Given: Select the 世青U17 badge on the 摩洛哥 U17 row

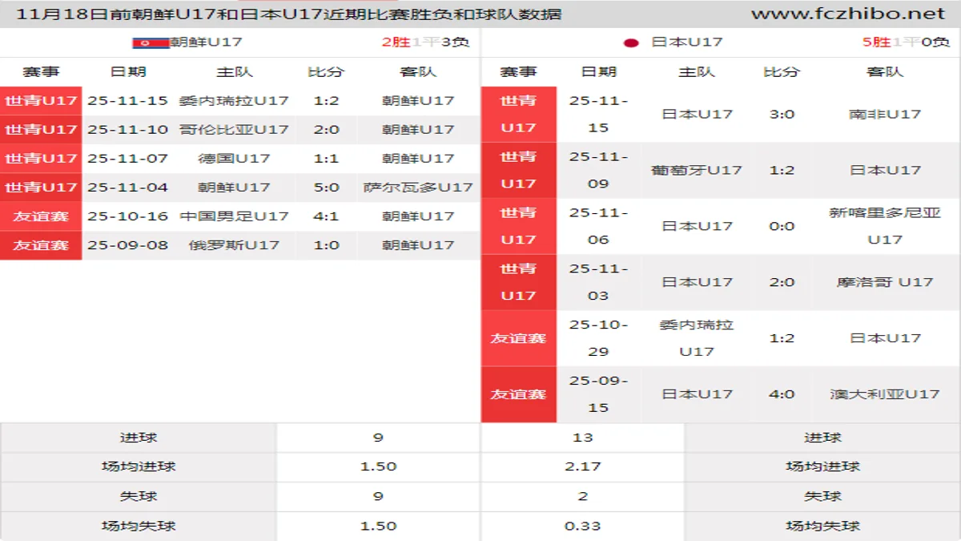Looking at the screenshot, I should tap(517, 281).
